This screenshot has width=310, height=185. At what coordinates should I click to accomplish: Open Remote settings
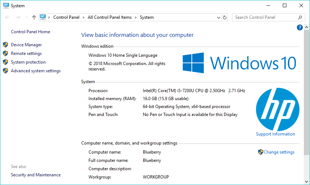pyautogui.click(x=26, y=53)
